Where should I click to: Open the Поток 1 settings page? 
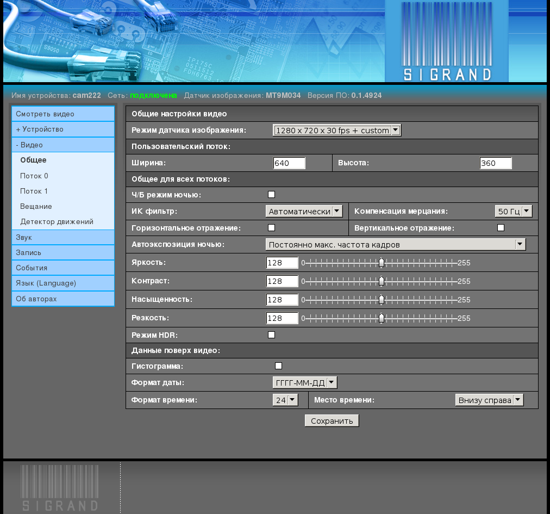click(34, 191)
